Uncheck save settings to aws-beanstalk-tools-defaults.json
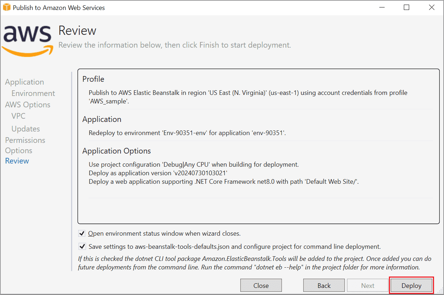 click(82, 246)
